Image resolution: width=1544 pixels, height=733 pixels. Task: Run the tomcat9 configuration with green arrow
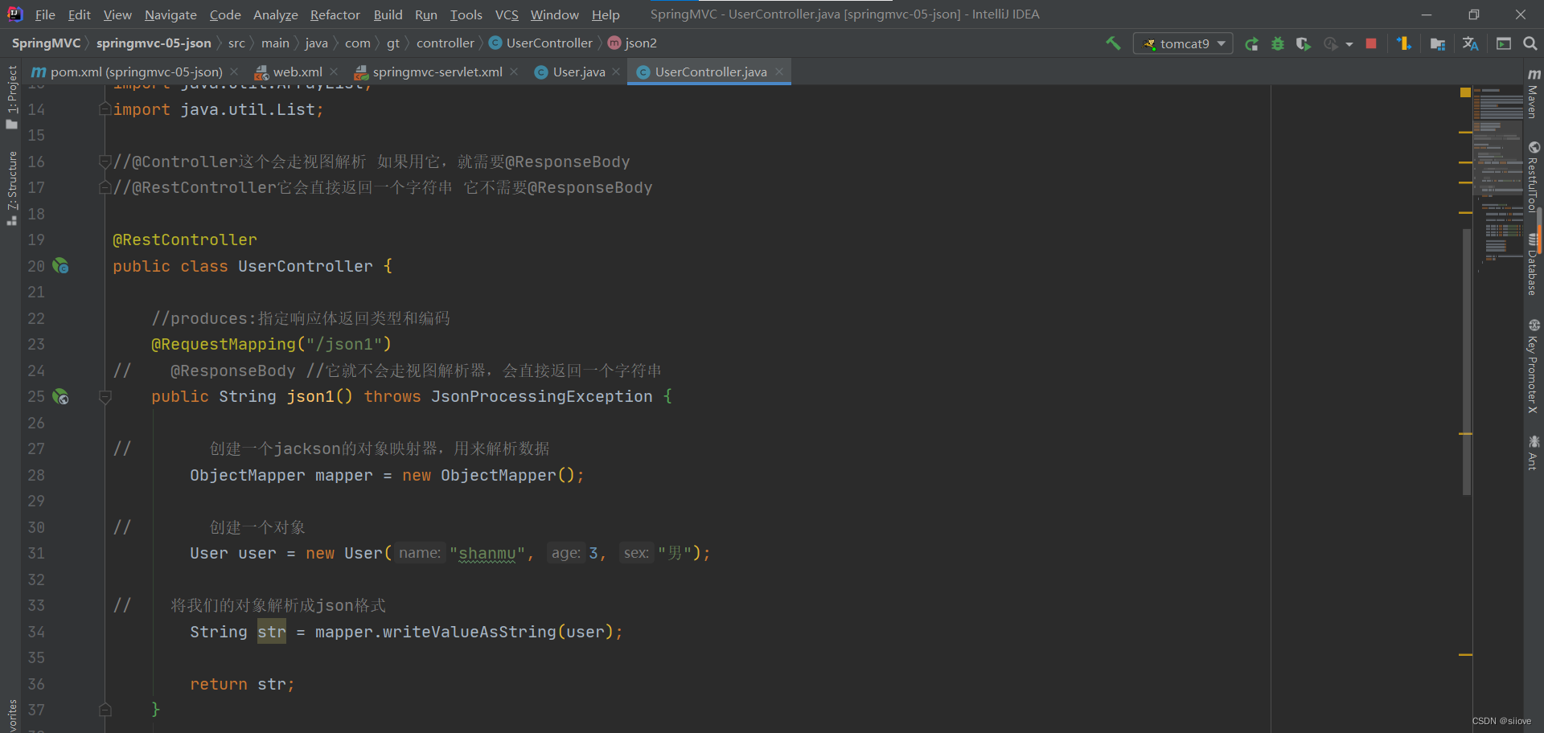pos(1251,43)
